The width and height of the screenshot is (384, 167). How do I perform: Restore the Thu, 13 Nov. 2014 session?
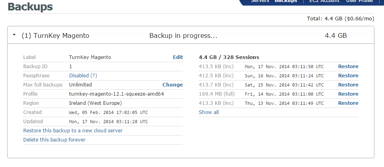[x=348, y=103]
